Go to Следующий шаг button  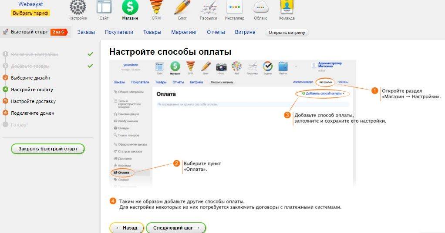click(x=176, y=228)
